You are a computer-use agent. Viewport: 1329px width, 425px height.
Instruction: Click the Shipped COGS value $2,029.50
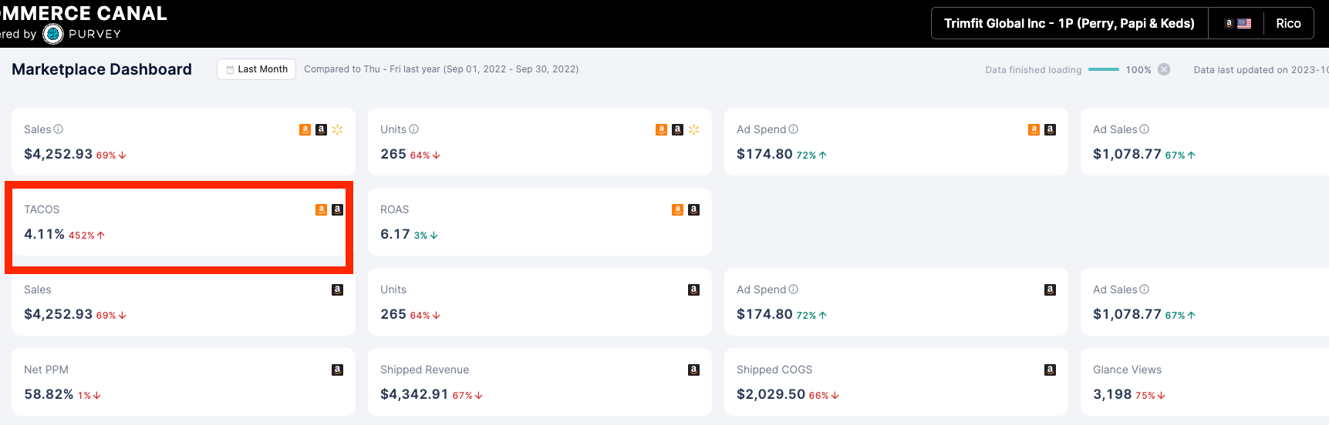click(x=771, y=394)
